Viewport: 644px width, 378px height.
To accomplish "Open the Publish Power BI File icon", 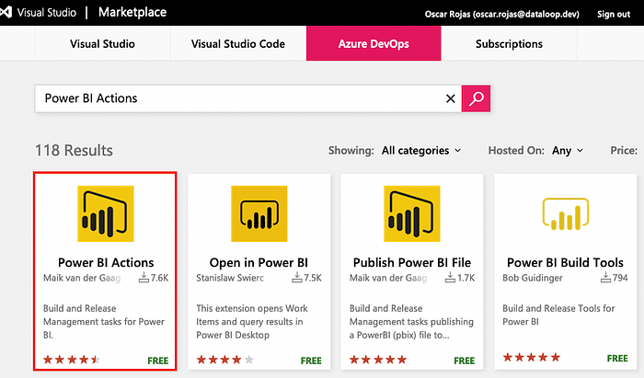I will point(412,213).
